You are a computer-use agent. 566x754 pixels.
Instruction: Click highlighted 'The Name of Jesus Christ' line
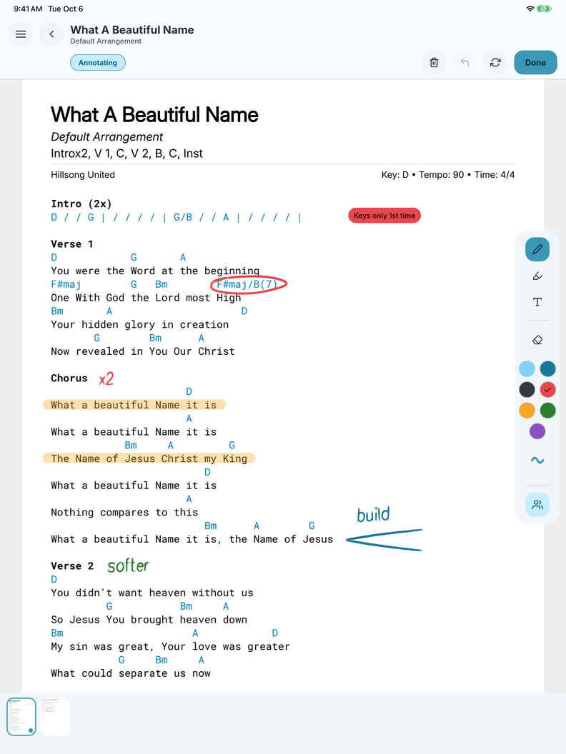(x=149, y=458)
